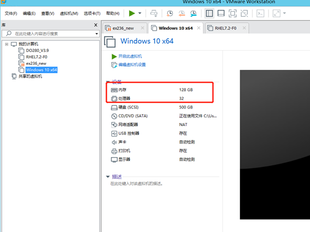Collapse the 我的计算机 tree node
The height and width of the screenshot is (232, 310).
tap(7, 44)
